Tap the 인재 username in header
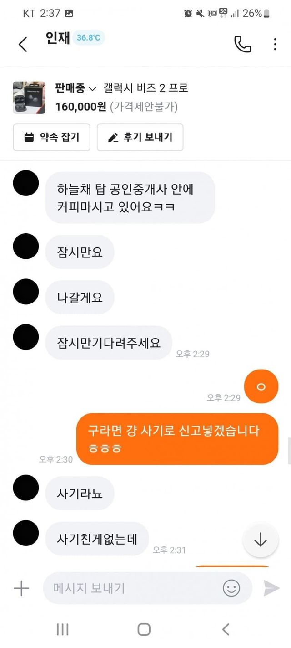This screenshot has height=648, width=291. tap(58, 38)
